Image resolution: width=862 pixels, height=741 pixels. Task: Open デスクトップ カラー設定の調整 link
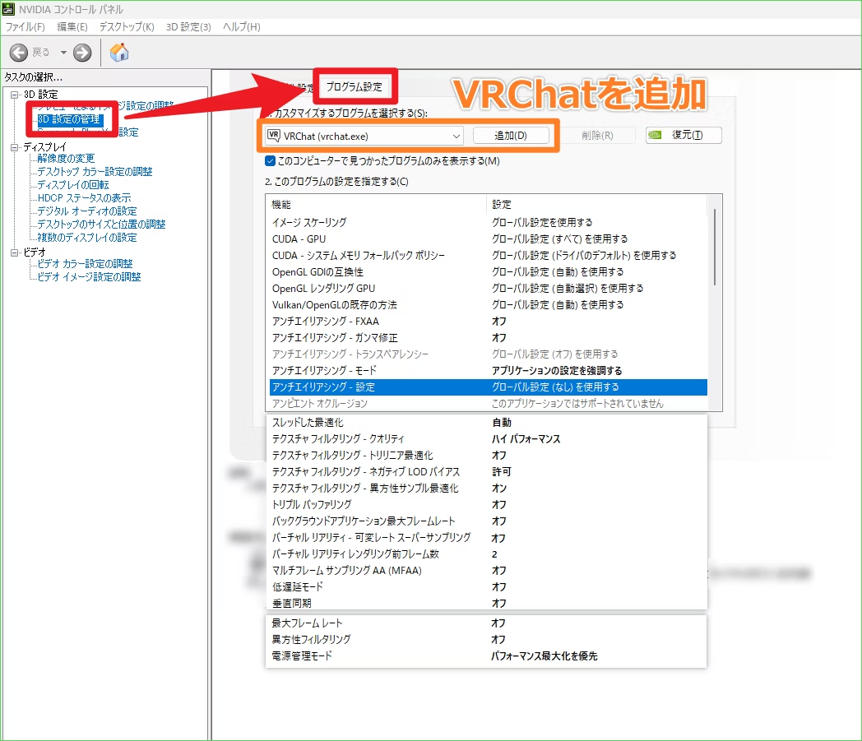(95, 172)
